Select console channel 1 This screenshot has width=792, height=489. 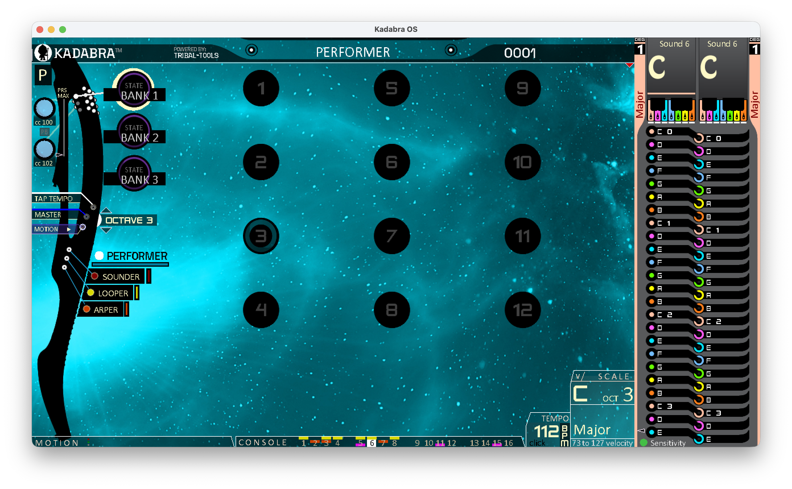pos(304,443)
